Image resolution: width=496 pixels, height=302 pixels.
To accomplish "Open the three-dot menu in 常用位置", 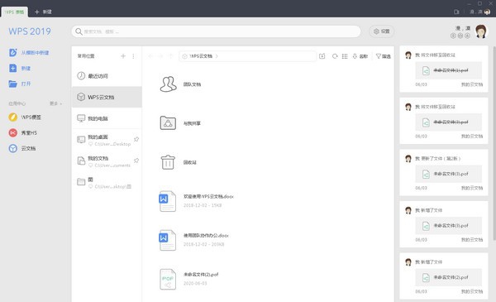I will 133,56.
